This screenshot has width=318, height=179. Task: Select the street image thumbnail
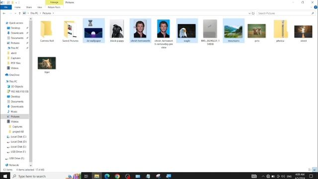(304, 31)
